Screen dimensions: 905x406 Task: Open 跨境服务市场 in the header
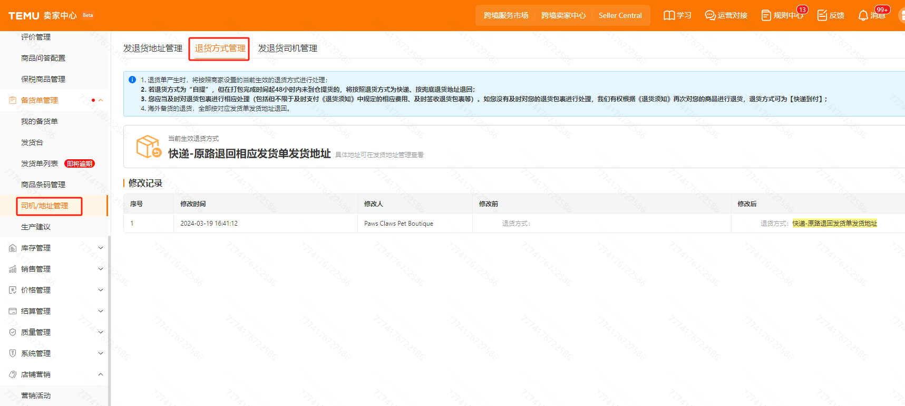[x=506, y=15]
